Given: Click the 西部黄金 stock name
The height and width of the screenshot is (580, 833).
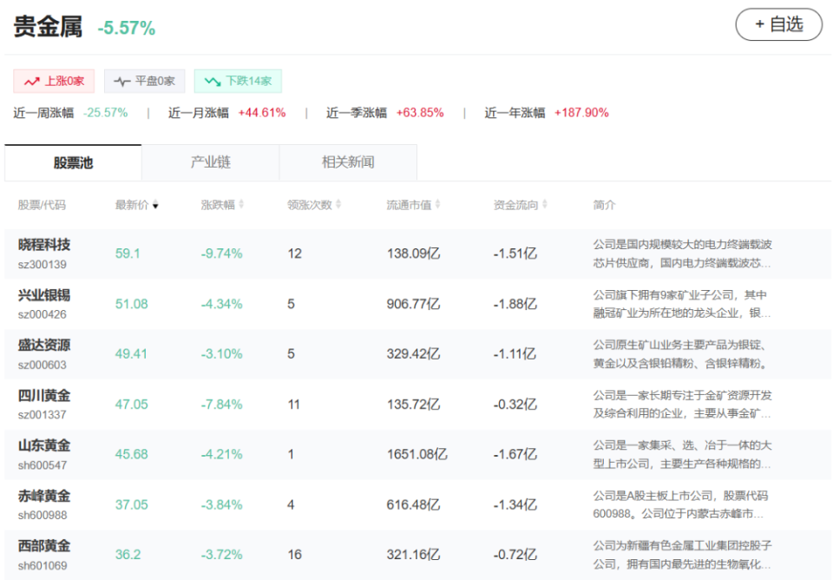Looking at the screenshot, I should click(x=44, y=547).
